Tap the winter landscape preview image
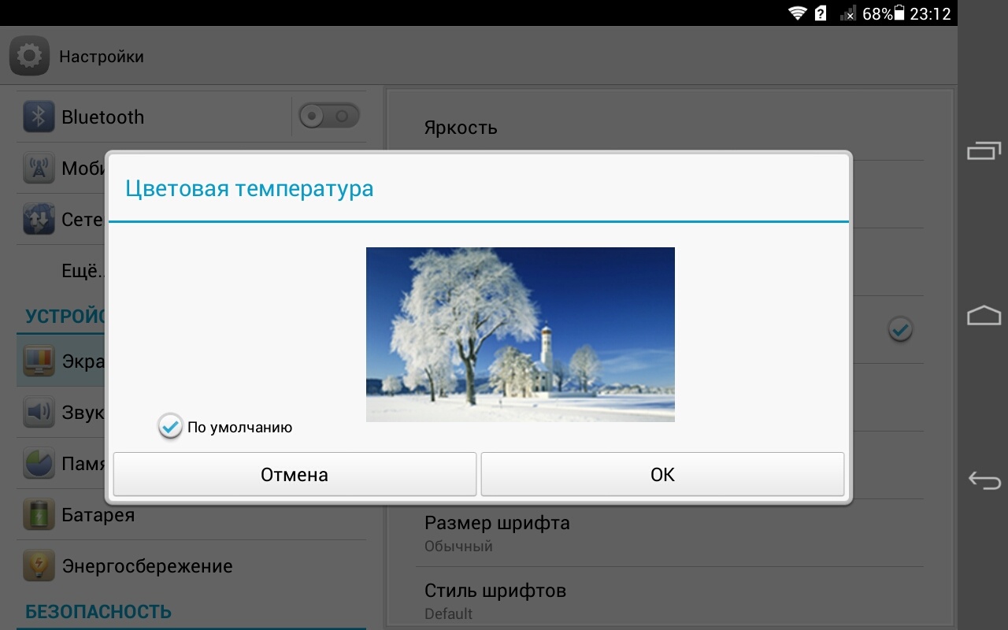 [x=520, y=335]
